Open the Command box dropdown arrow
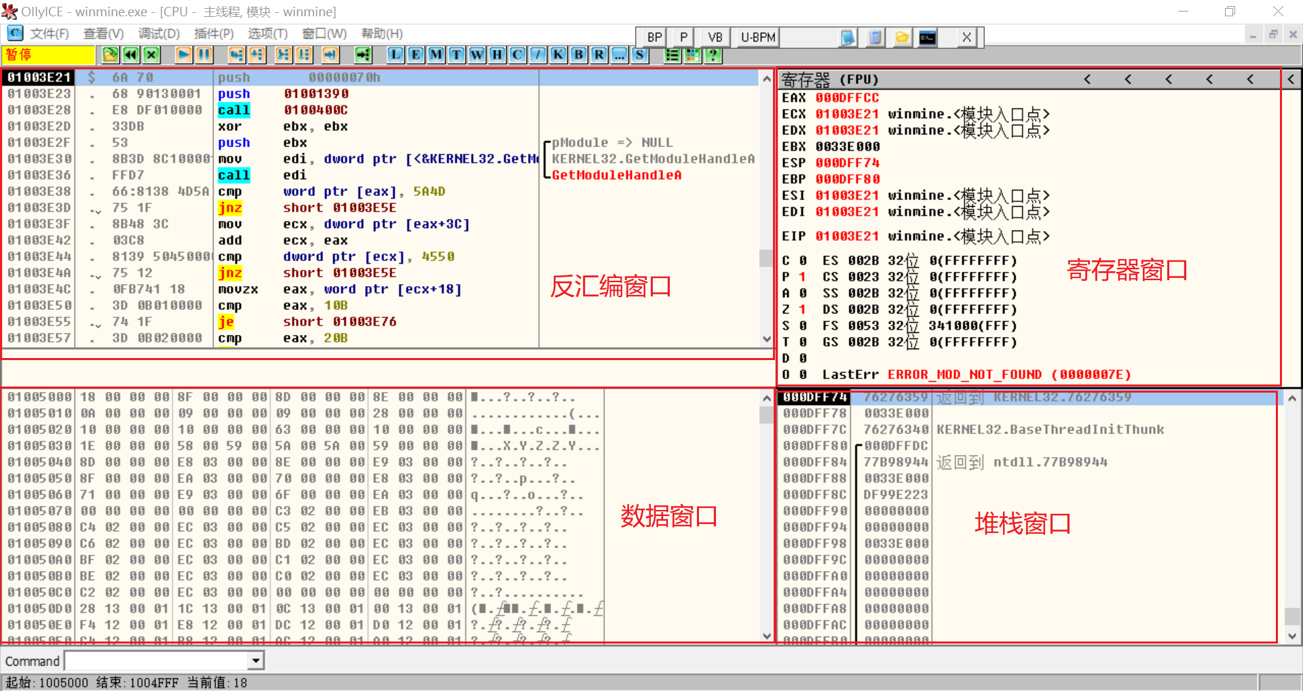 (256, 660)
